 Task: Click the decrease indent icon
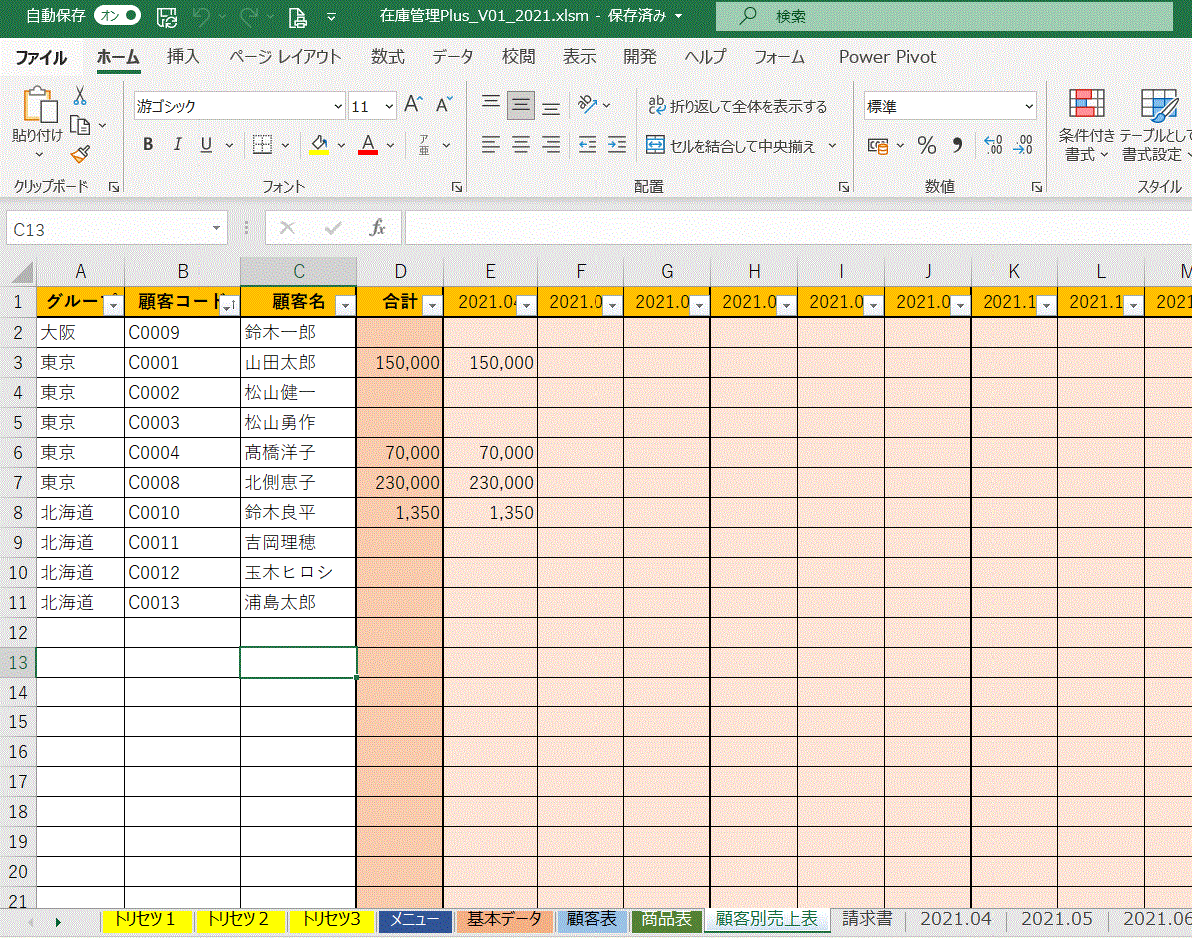pyautogui.click(x=587, y=144)
